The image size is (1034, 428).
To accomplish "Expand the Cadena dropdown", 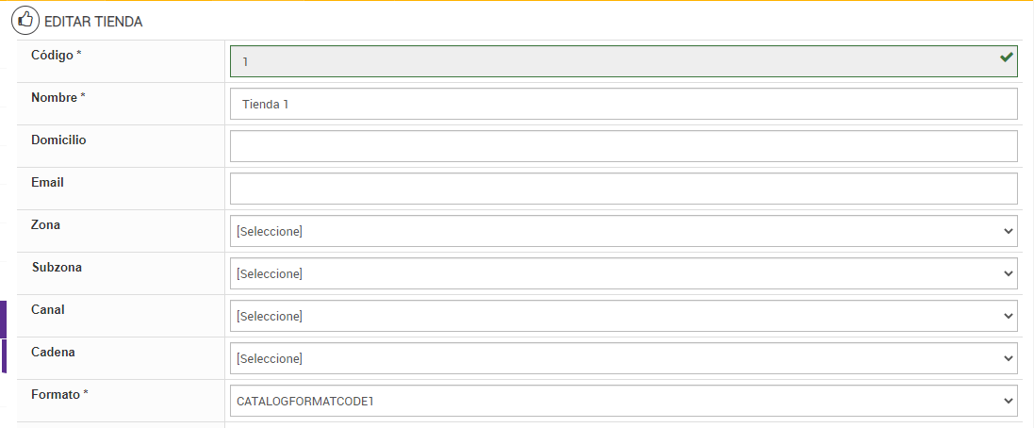I will [x=623, y=358].
